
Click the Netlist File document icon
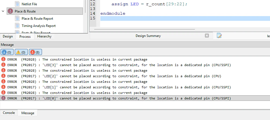17,4
